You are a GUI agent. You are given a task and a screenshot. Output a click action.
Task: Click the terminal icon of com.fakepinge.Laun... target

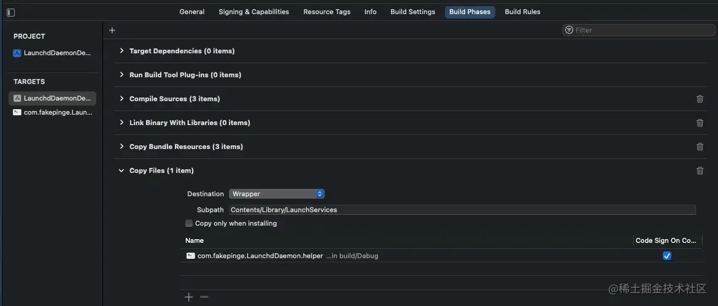pos(17,112)
